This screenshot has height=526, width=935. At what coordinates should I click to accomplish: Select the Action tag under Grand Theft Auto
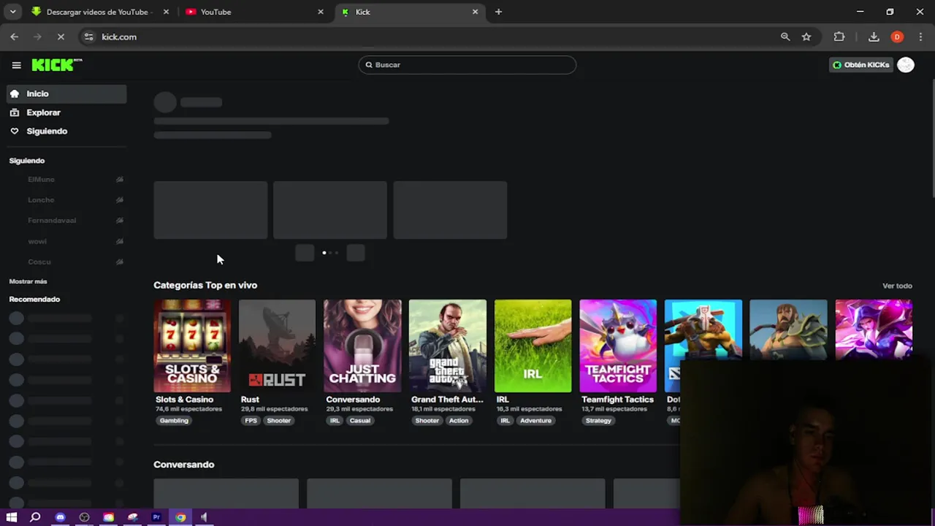pyautogui.click(x=459, y=421)
